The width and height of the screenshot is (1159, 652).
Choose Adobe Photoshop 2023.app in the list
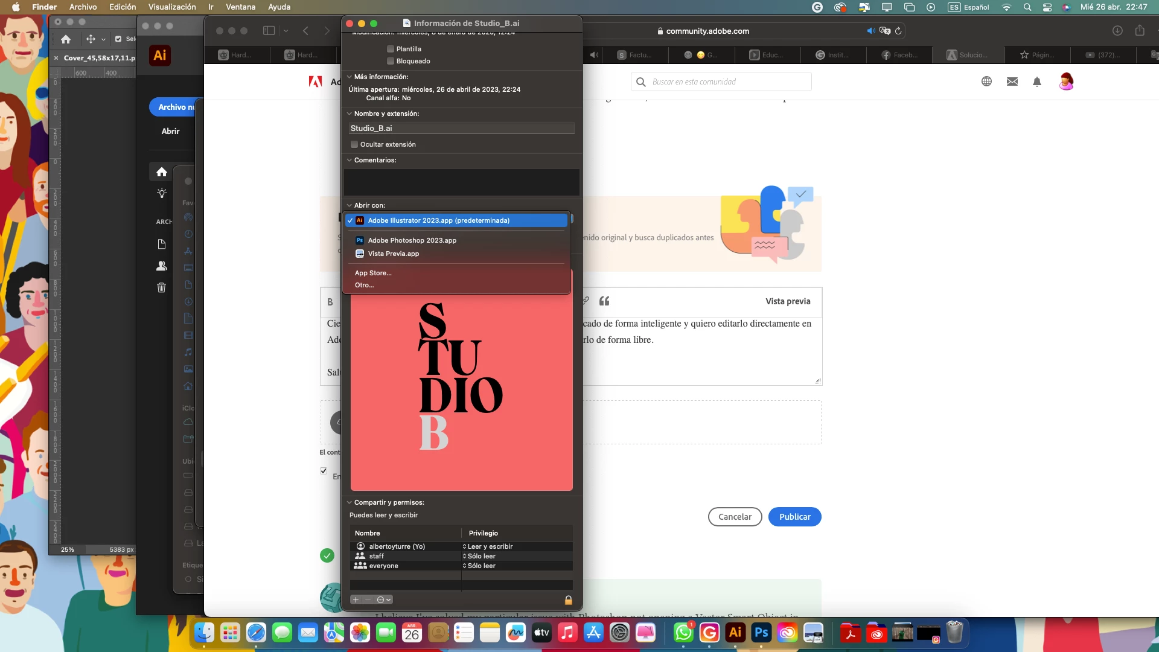412,240
